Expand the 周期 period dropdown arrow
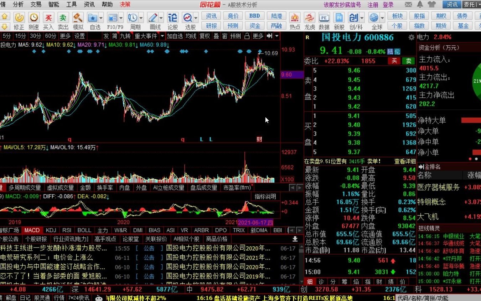Image resolution: width=481 pixels, height=301 pixels. pos(141,17)
